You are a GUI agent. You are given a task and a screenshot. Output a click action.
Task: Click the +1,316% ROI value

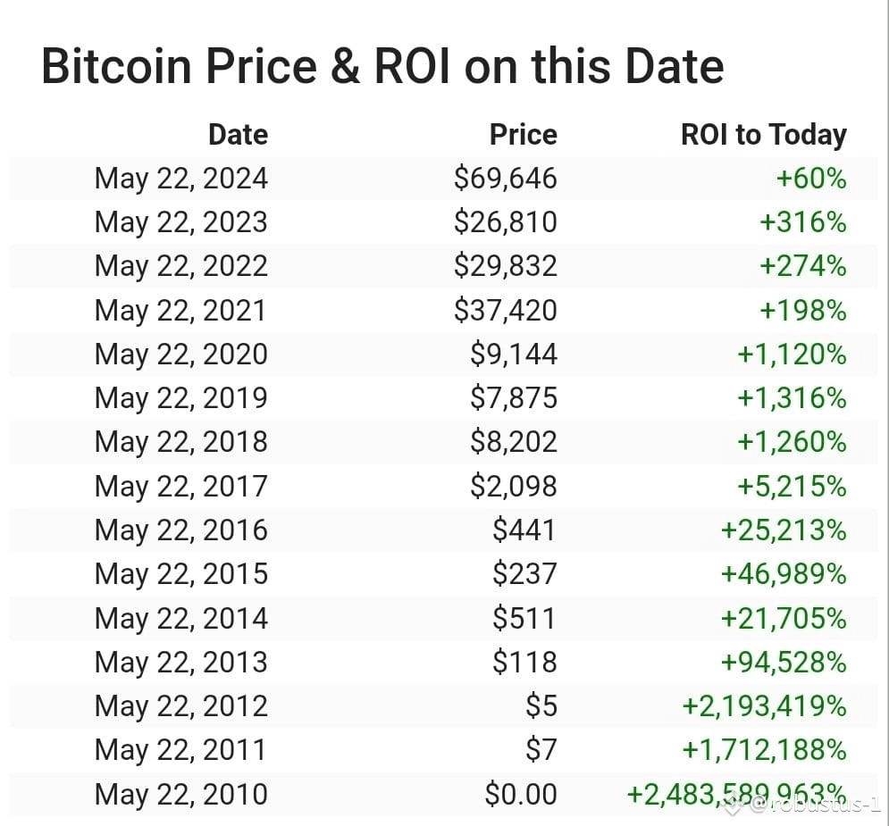pos(792,398)
